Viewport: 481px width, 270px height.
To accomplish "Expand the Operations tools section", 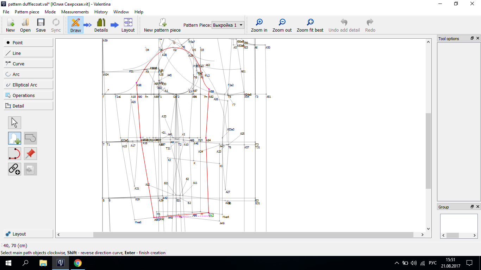I will click(29, 95).
